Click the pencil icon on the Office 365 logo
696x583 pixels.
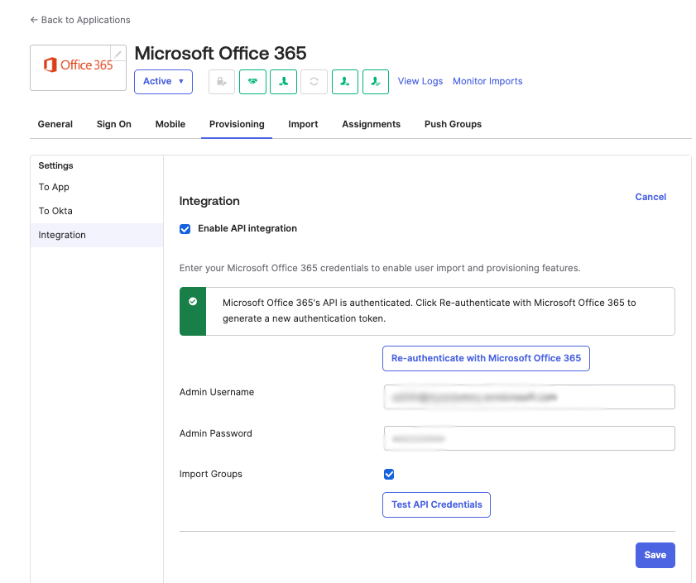118,54
